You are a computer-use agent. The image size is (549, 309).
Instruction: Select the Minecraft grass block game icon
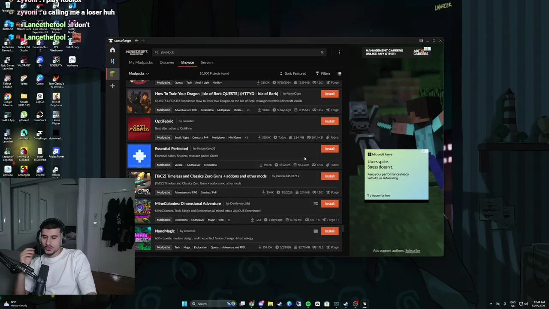[112, 73]
